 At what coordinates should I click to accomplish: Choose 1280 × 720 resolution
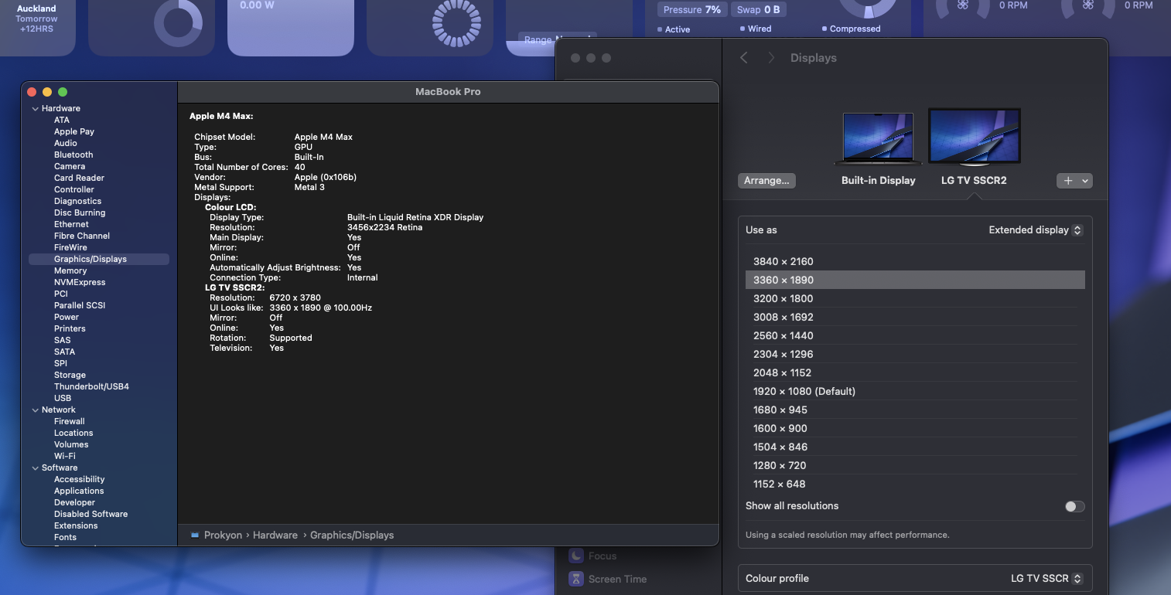(x=915, y=465)
